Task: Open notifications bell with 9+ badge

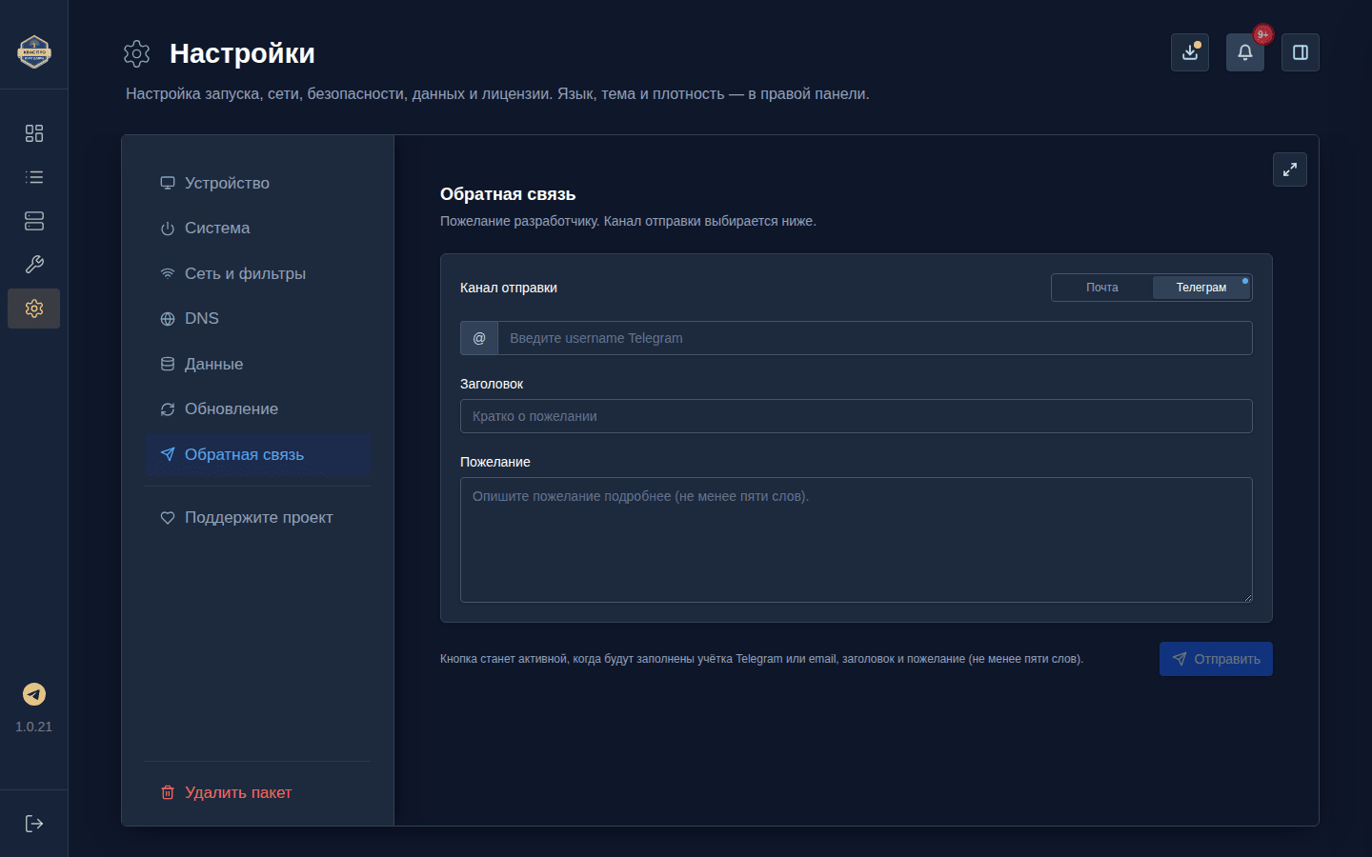Action: pos(1245,52)
